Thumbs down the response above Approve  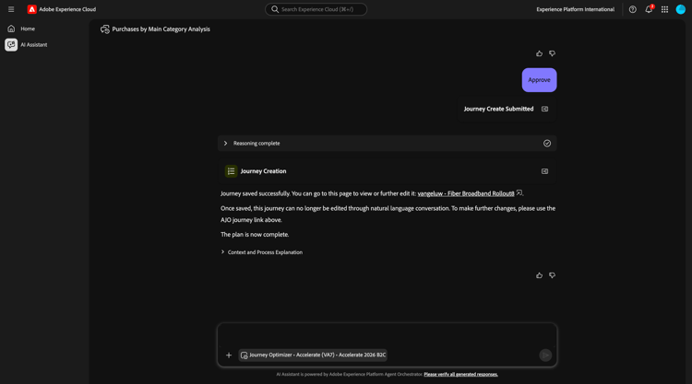coord(552,53)
